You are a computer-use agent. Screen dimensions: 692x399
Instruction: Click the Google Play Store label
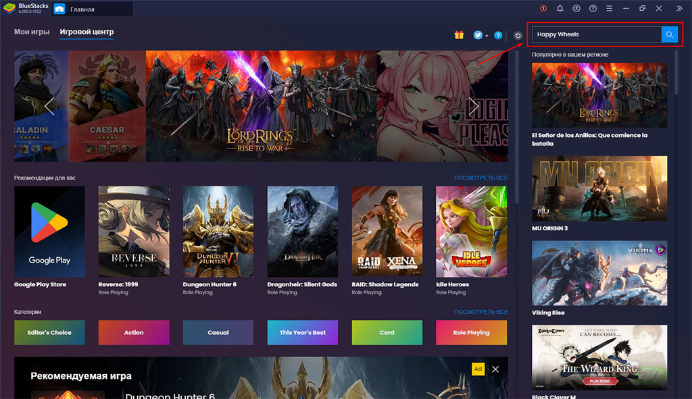point(40,284)
